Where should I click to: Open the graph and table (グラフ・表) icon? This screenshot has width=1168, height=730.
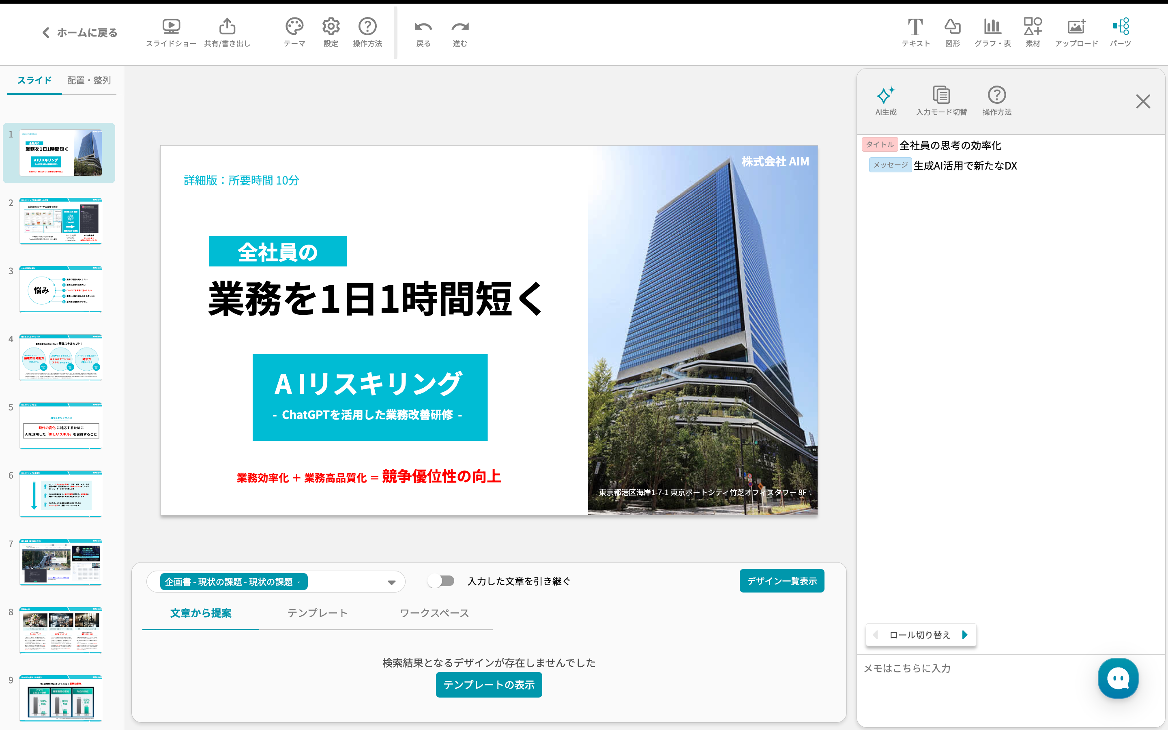click(x=992, y=26)
